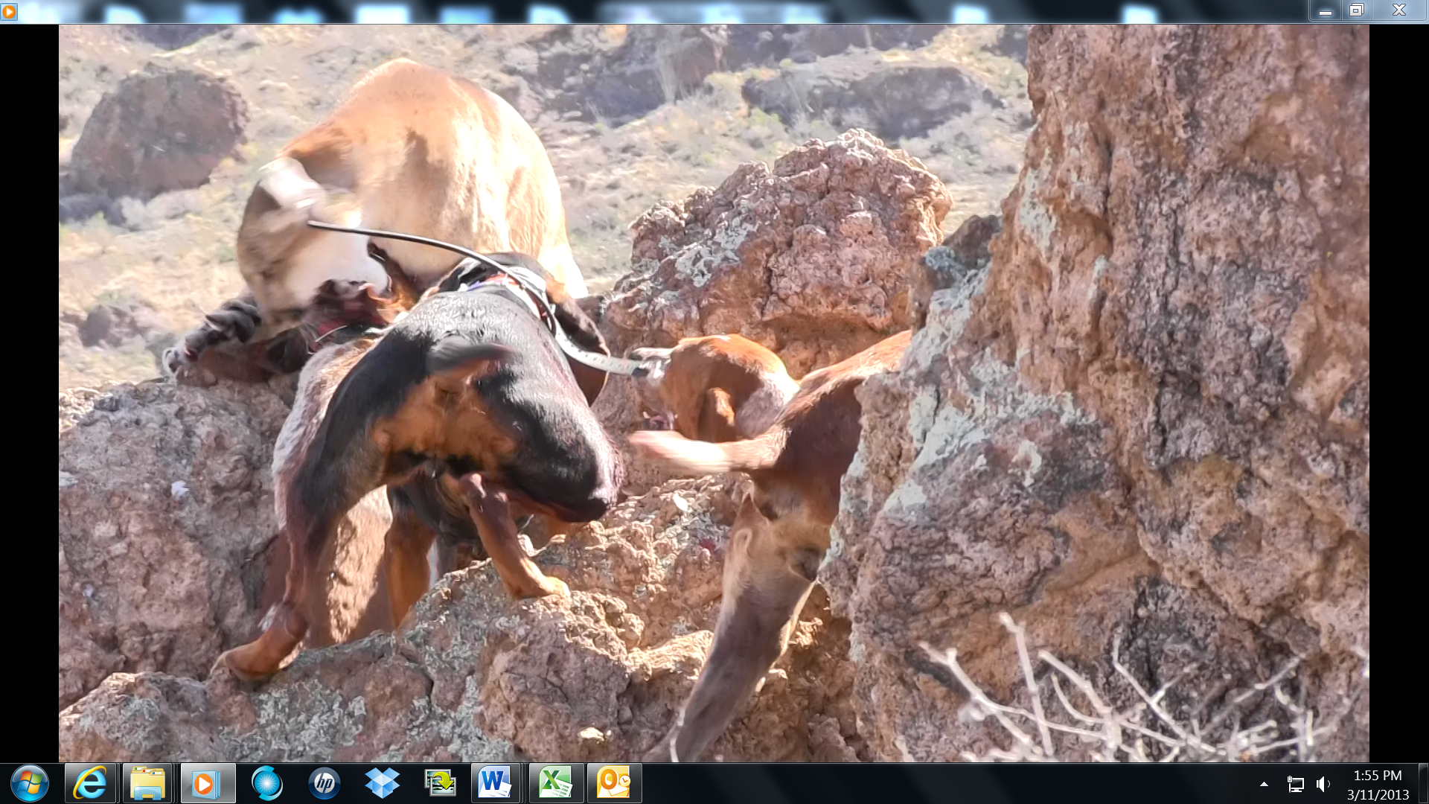
Task: Switch to Microsoft Excel in taskbar
Action: [x=554, y=783]
